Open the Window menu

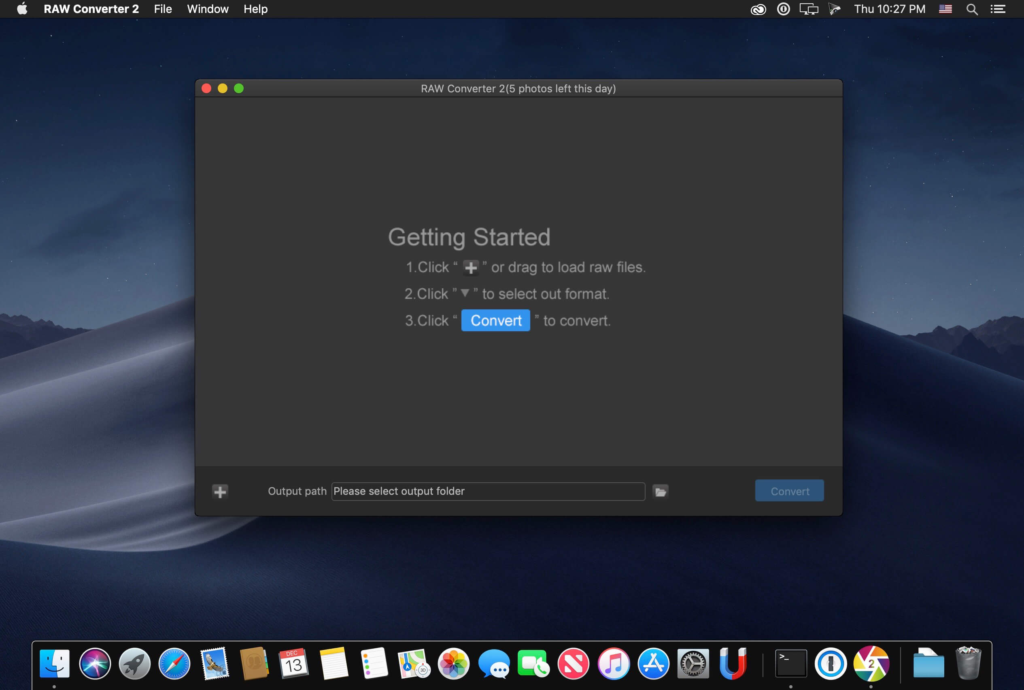(207, 9)
